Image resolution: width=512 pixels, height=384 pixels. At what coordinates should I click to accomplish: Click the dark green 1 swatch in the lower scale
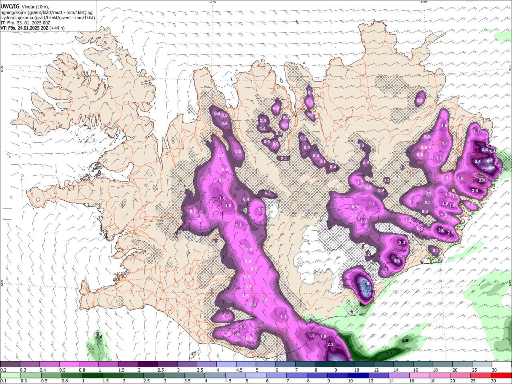(92, 375)
